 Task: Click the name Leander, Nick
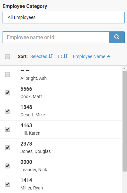34,170
